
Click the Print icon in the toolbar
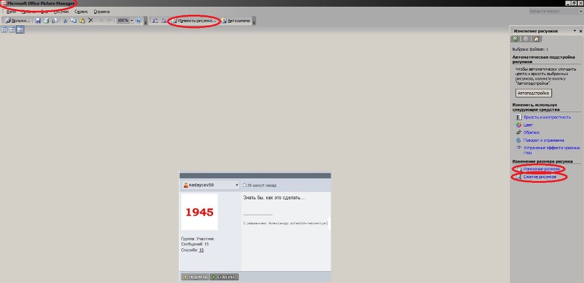click(46, 20)
